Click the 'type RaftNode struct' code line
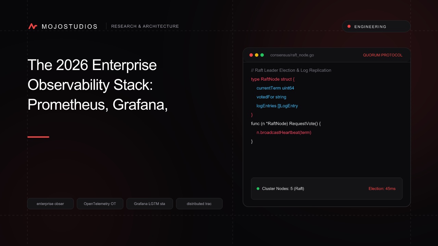Image resolution: width=438 pixels, height=246 pixels. tap(273, 79)
